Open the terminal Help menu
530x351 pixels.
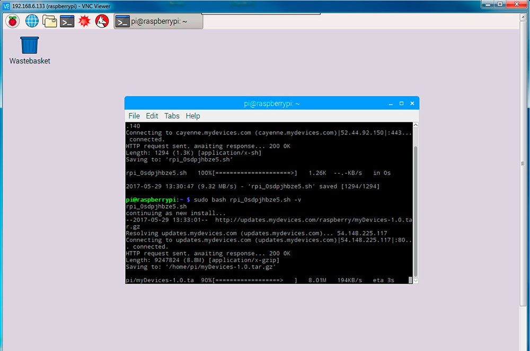[x=193, y=116]
